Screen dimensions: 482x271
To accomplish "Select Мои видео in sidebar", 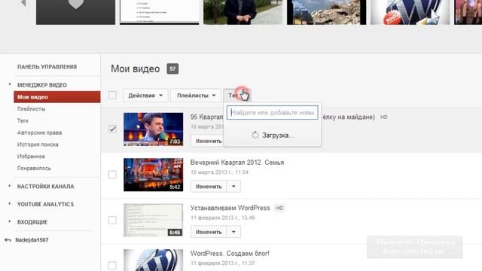I will click(x=57, y=97).
